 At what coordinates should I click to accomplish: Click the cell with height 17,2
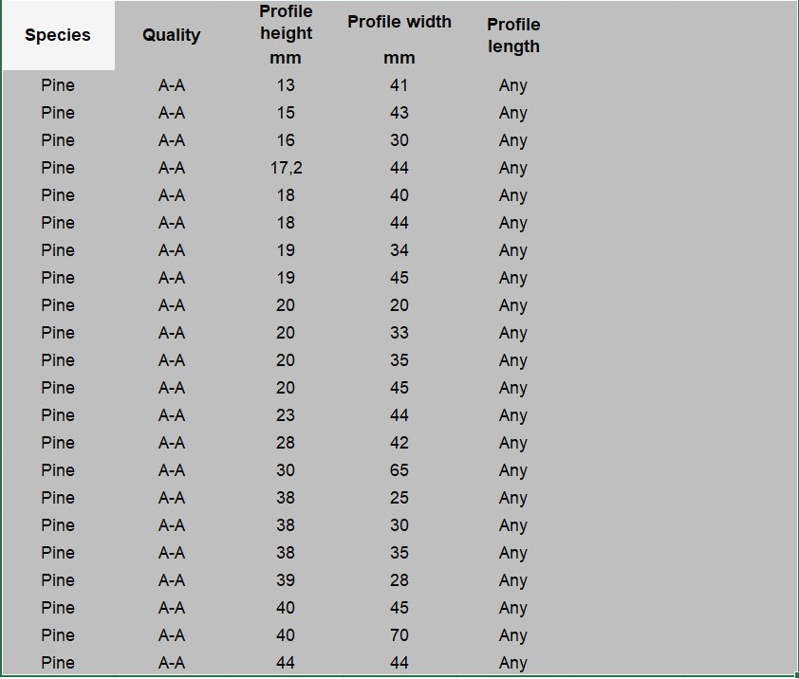tap(286, 168)
